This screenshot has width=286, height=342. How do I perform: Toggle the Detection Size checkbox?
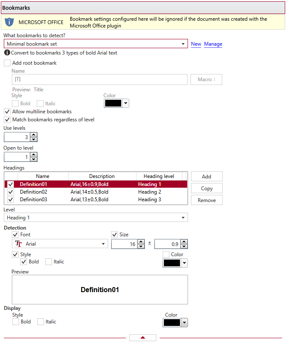[114, 235]
